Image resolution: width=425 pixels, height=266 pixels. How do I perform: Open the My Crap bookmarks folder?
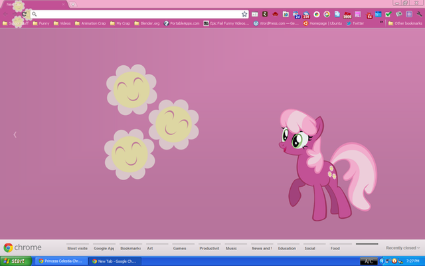[120, 23]
